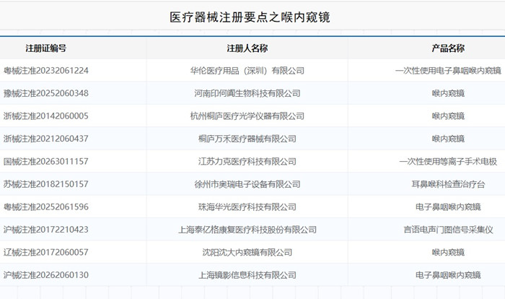Screen dimensions: 505x299
Task: Select registration number 粤械注准20252061596
Action: click(45, 207)
